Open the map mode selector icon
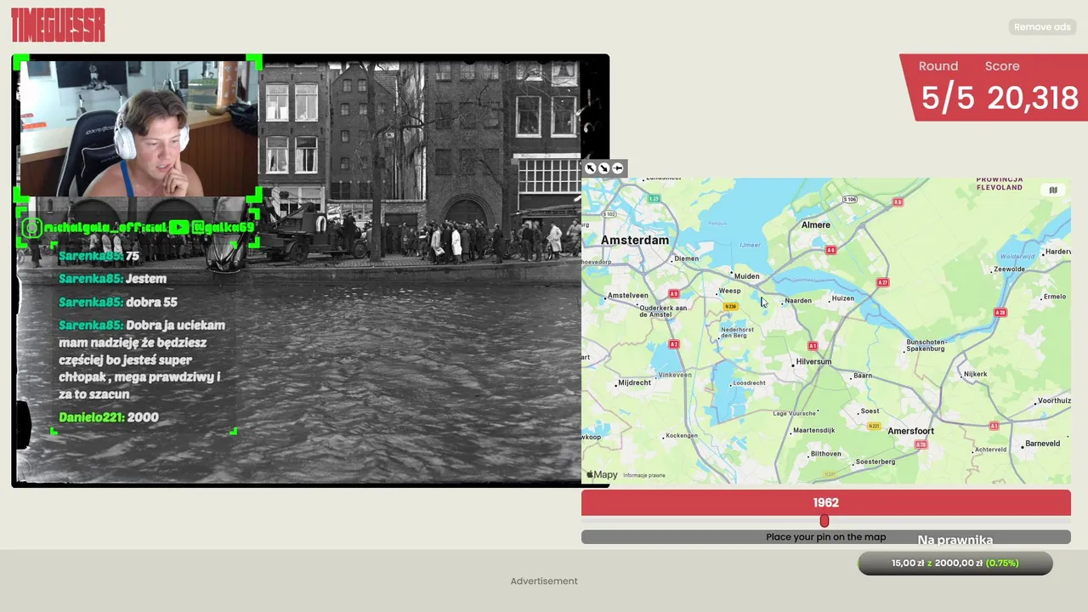This screenshot has height=612, width=1088. [1053, 190]
